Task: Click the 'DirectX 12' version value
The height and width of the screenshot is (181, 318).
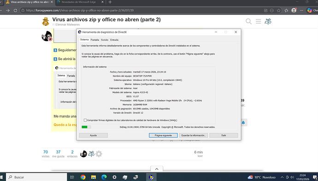Action: point(138,113)
